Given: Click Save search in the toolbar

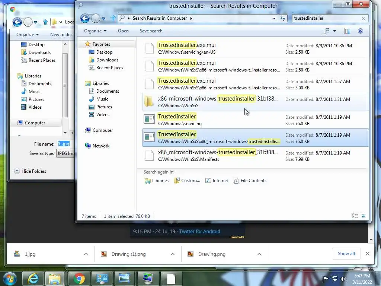Looking at the screenshot, I should click(x=151, y=31).
